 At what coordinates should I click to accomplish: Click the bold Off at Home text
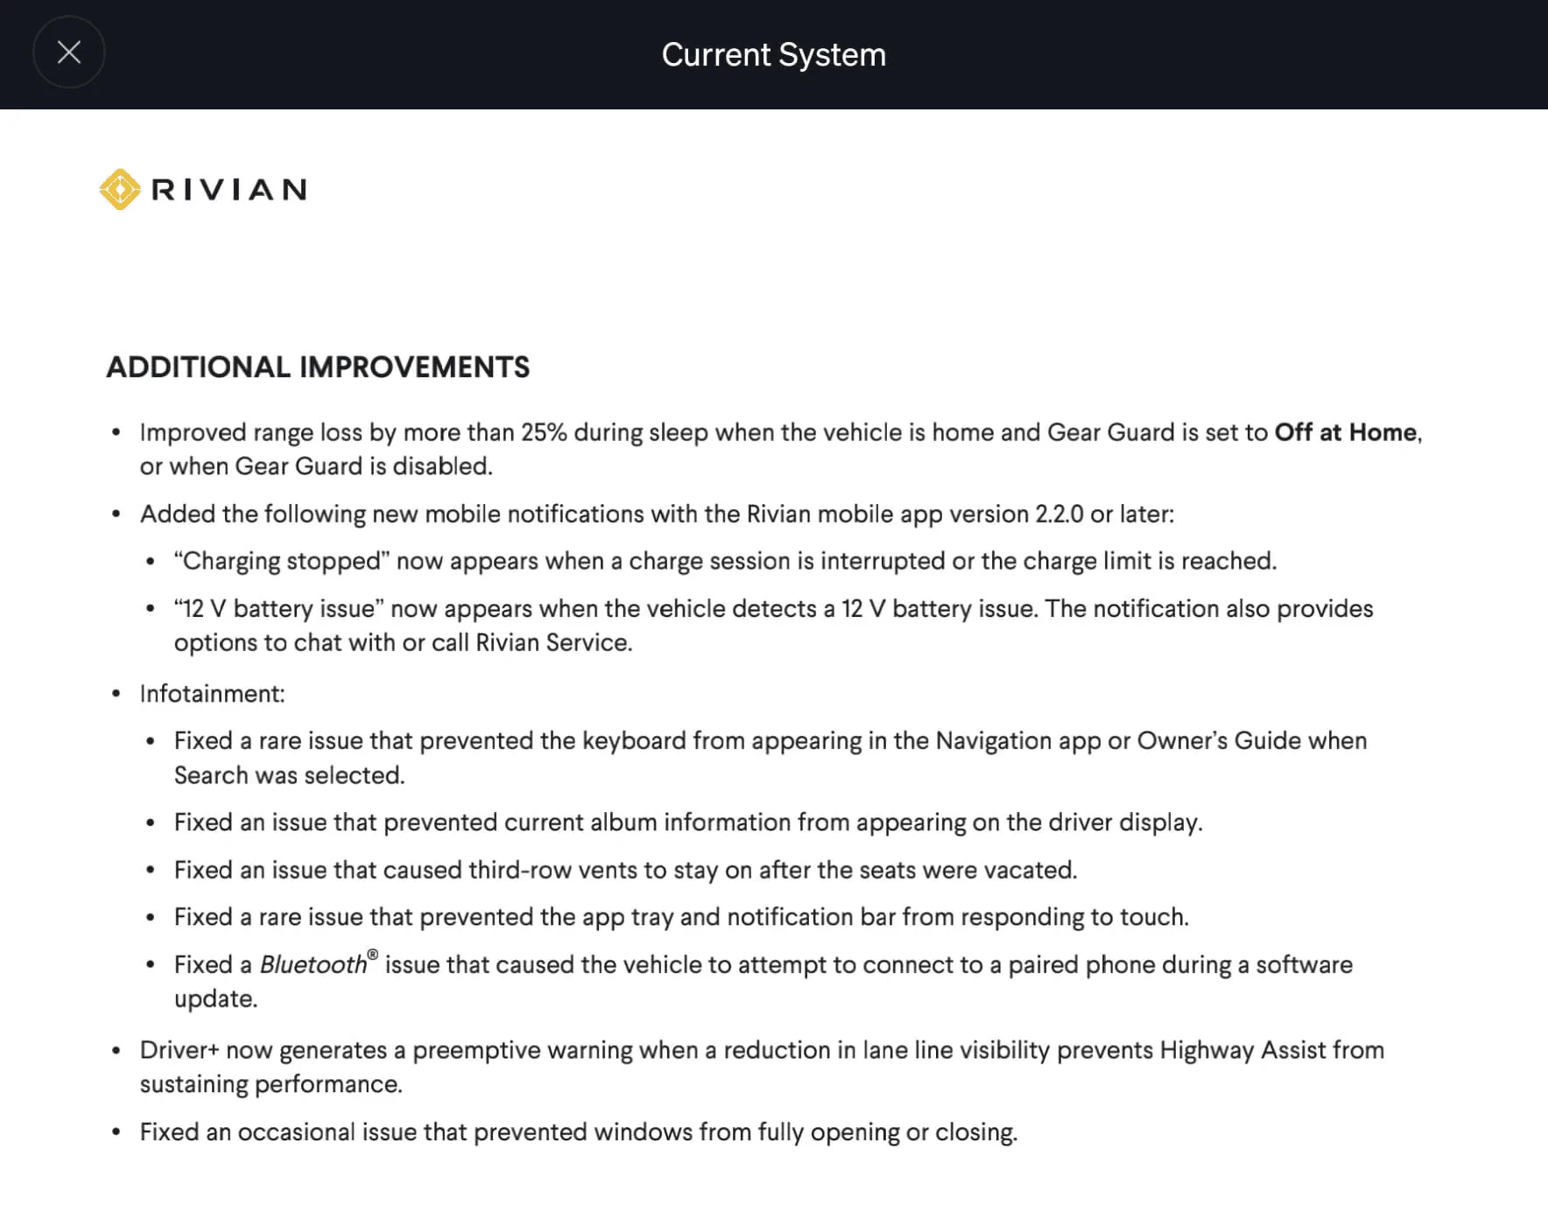[x=1346, y=432]
